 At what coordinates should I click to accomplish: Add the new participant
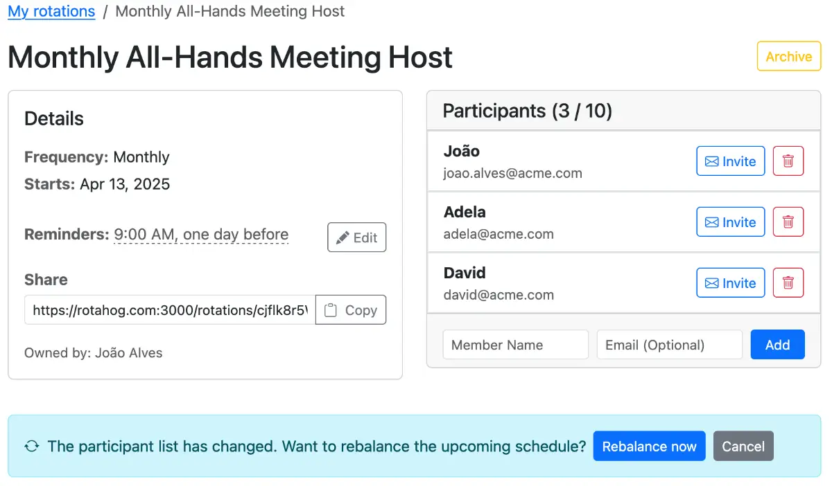(x=777, y=345)
